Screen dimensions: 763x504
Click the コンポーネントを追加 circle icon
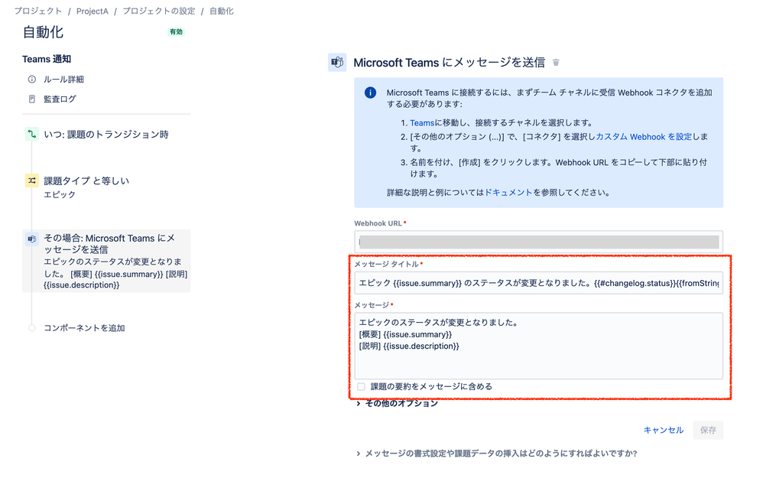[31, 327]
